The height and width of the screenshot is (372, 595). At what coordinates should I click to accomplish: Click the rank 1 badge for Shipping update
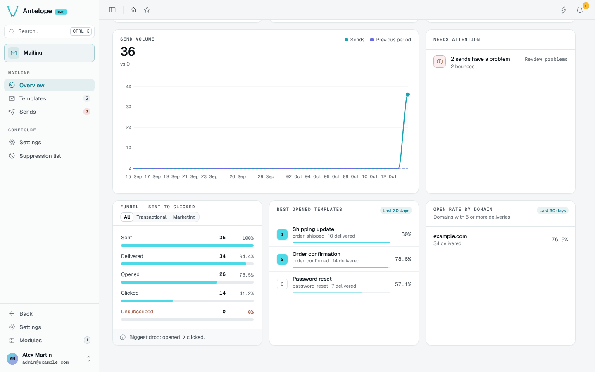[282, 234]
